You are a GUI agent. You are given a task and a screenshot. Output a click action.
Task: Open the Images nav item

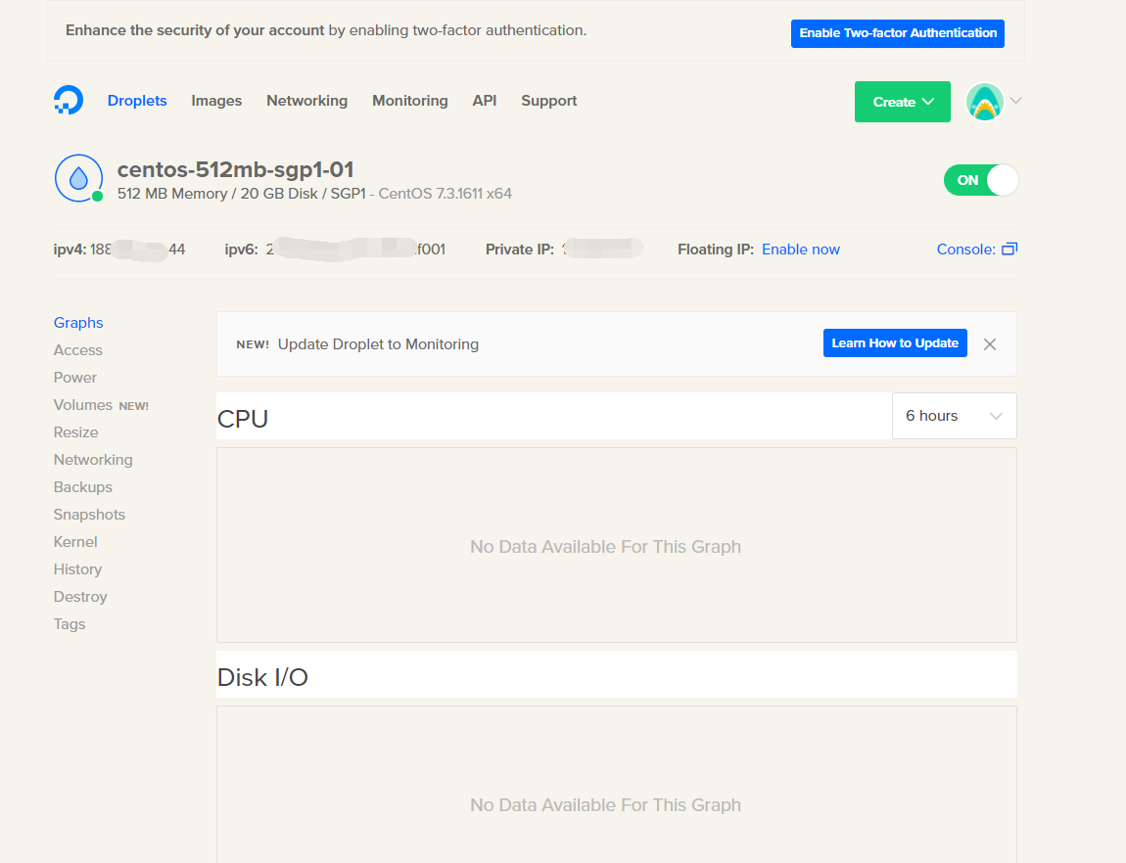click(216, 101)
